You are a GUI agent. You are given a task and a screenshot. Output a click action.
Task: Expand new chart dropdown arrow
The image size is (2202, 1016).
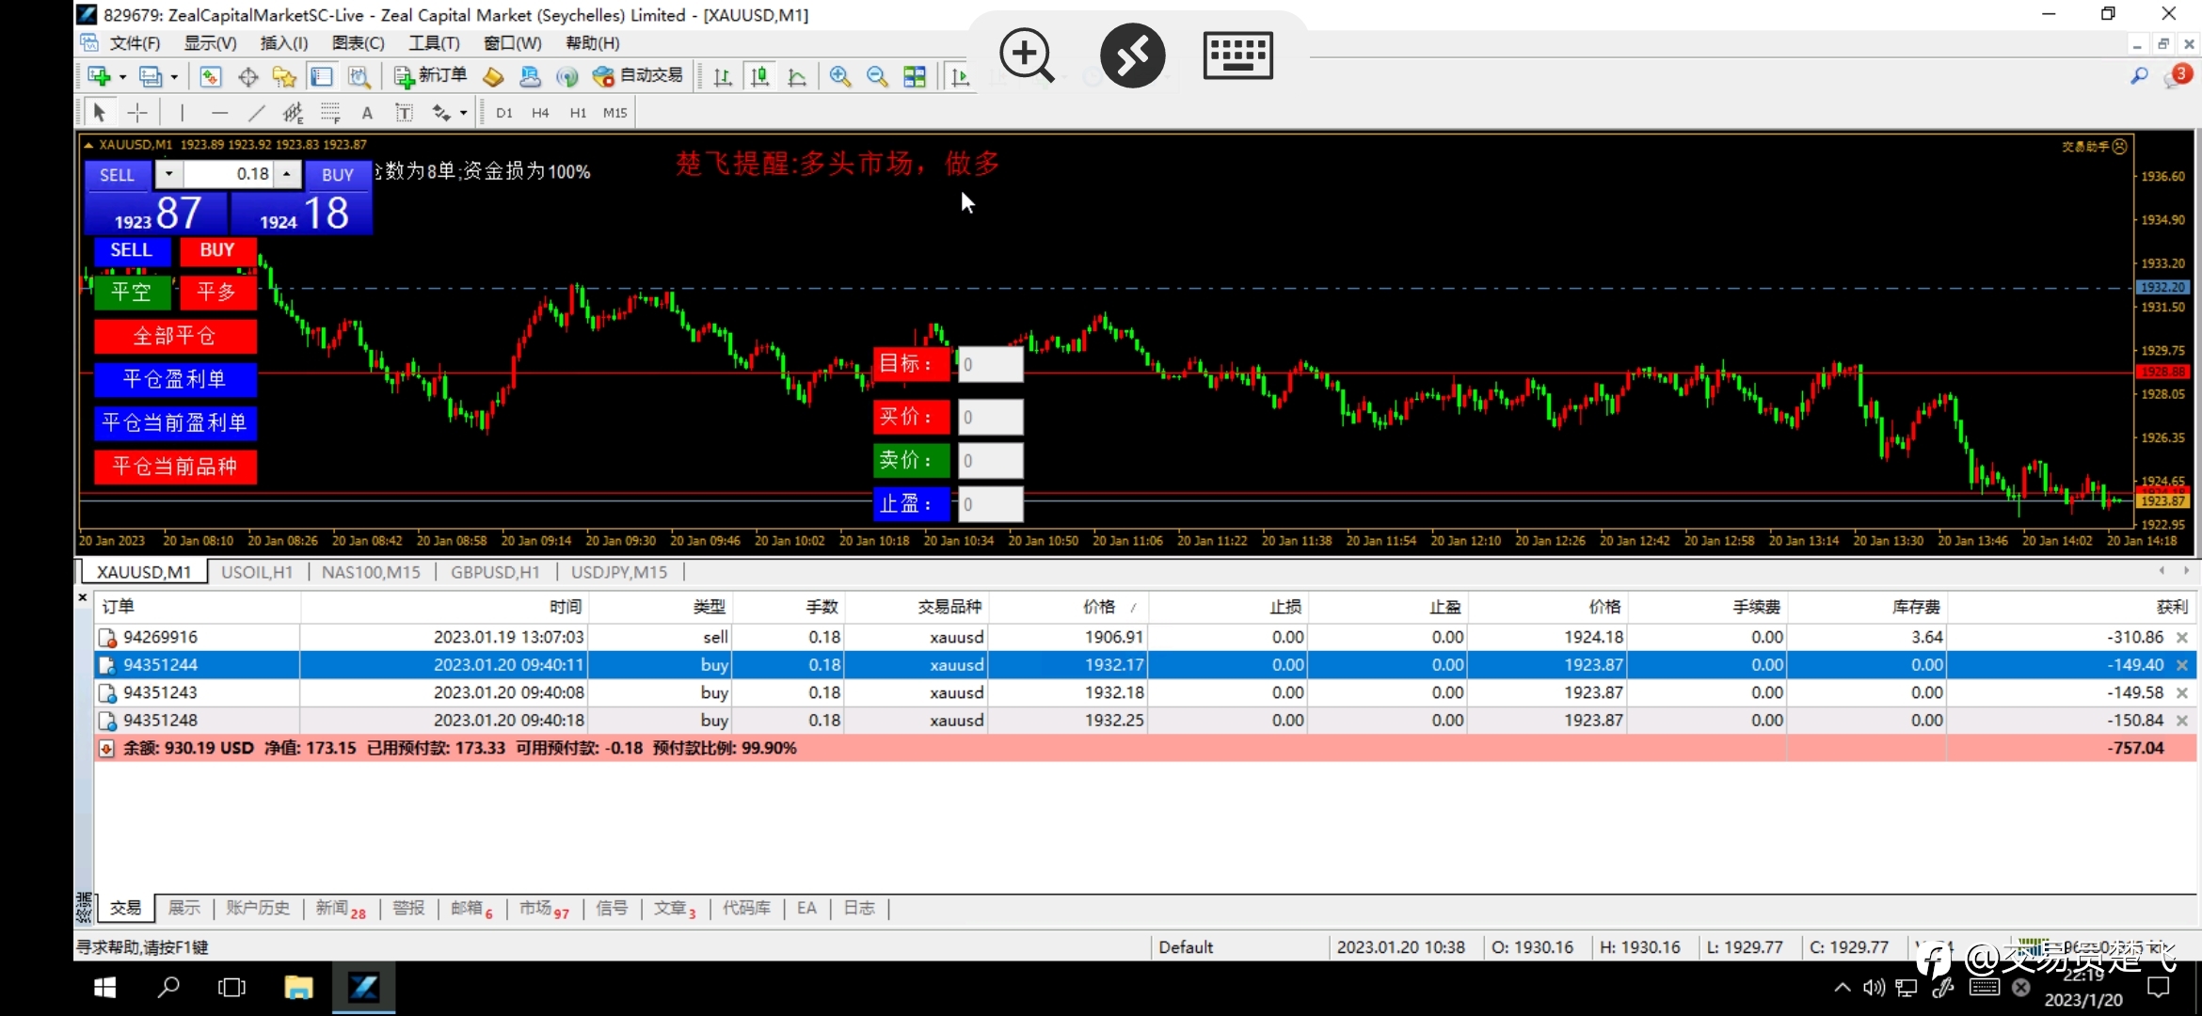coord(122,78)
